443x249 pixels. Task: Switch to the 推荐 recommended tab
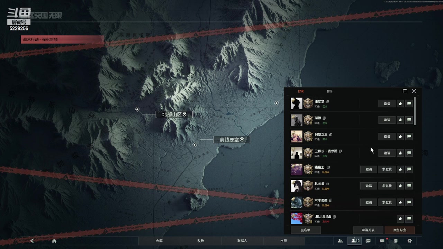(329, 91)
